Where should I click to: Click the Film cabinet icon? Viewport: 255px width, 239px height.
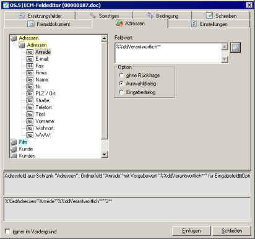pos(14,142)
